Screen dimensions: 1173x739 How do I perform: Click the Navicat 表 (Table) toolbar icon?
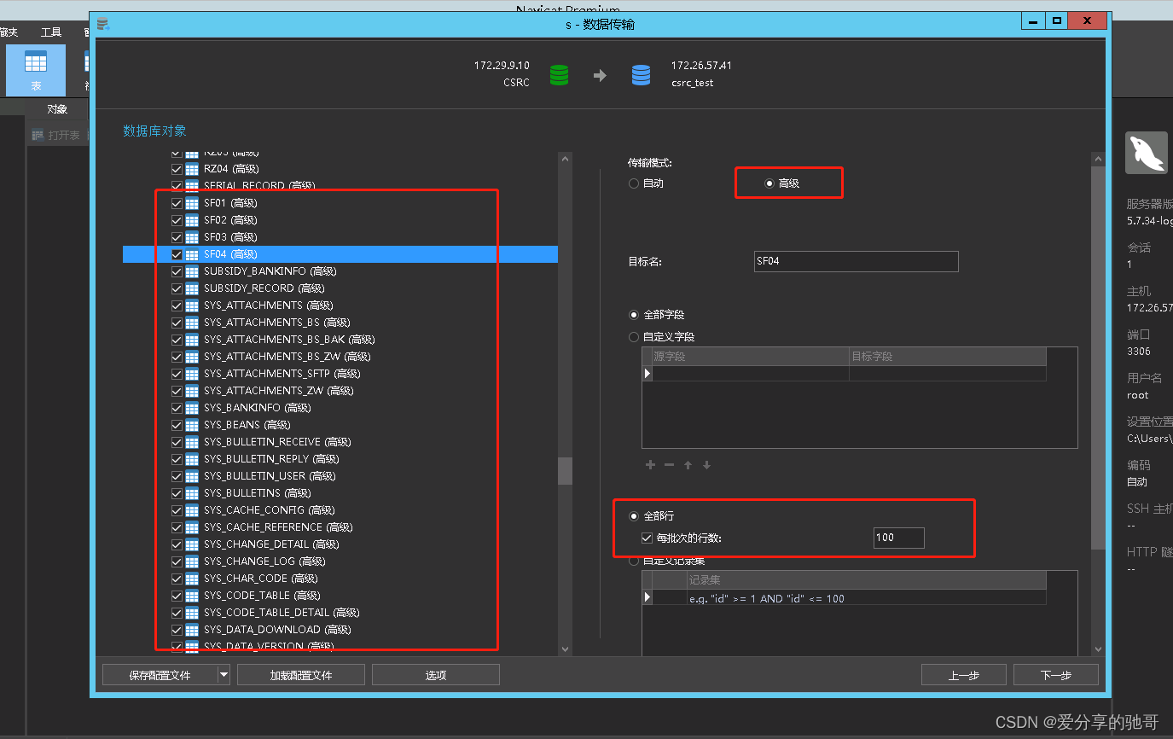[x=36, y=70]
